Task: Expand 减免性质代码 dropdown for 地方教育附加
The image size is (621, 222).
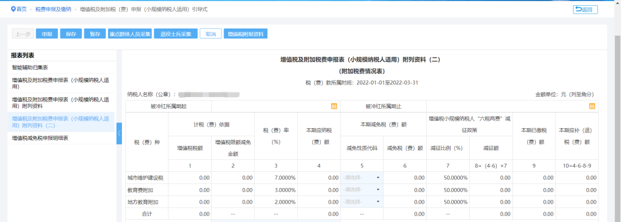Action: tap(362, 202)
